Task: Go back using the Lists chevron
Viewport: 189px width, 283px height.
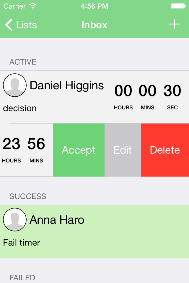Action: (x=9, y=25)
